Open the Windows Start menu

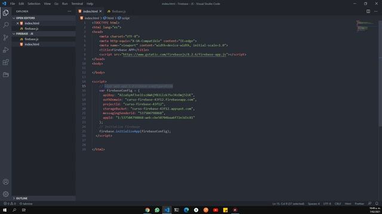[x=5, y=210]
